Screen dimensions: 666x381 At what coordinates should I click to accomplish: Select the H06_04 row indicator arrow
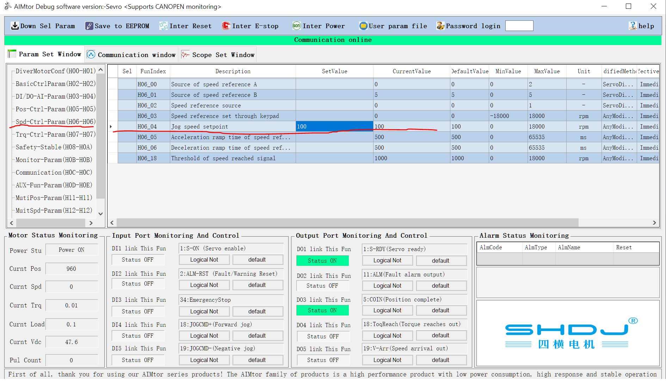(x=111, y=127)
